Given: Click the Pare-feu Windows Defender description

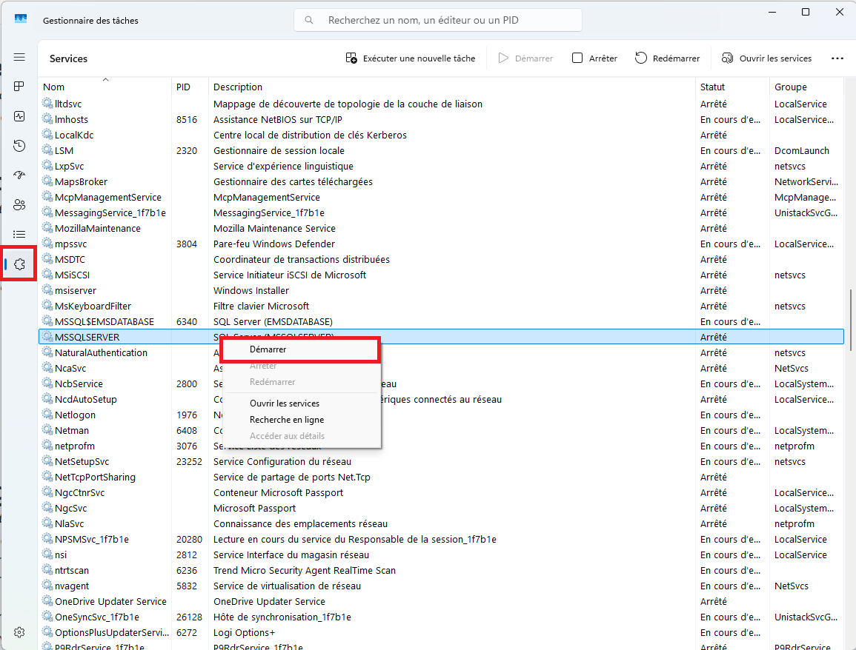Looking at the screenshot, I should pos(274,244).
